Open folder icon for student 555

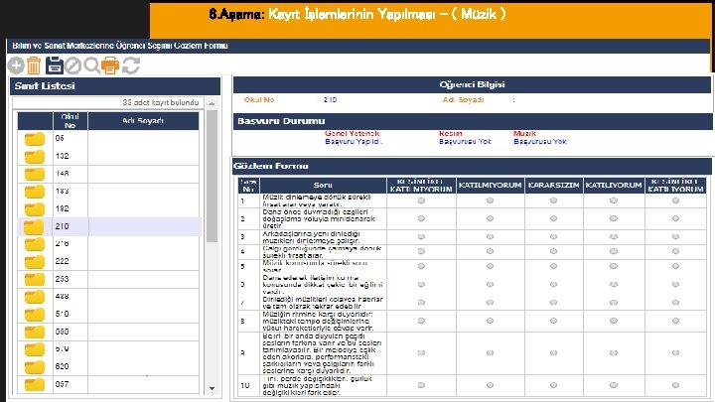coord(35,332)
